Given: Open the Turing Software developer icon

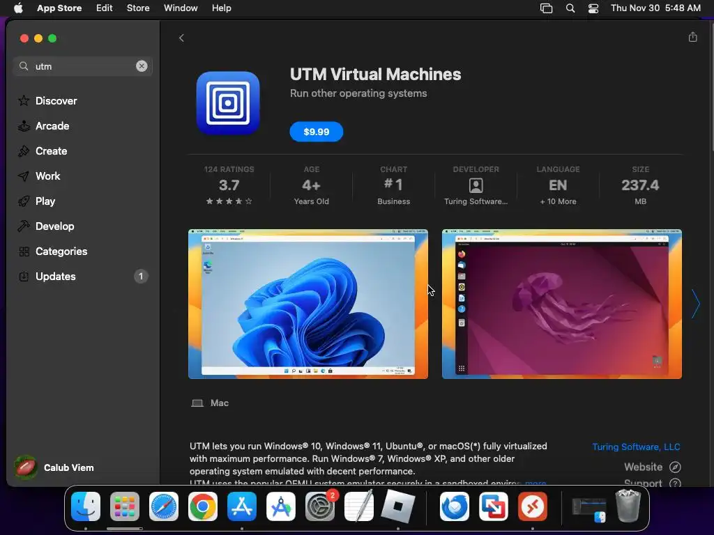Looking at the screenshot, I should point(476,185).
